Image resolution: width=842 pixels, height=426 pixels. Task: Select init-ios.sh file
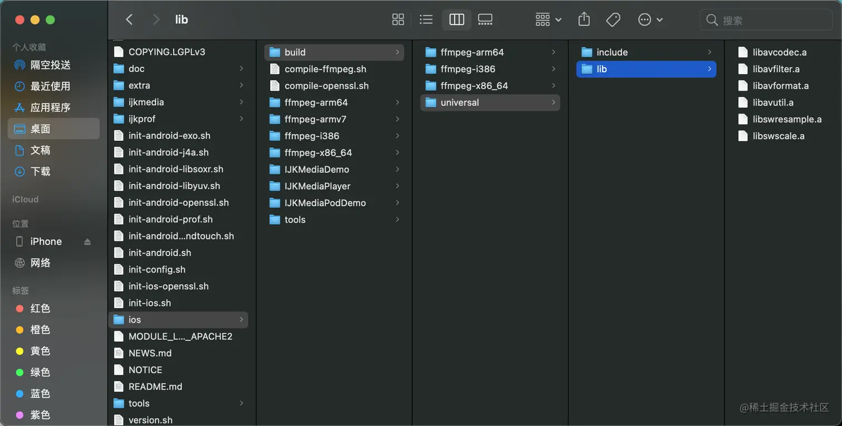(x=179, y=303)
